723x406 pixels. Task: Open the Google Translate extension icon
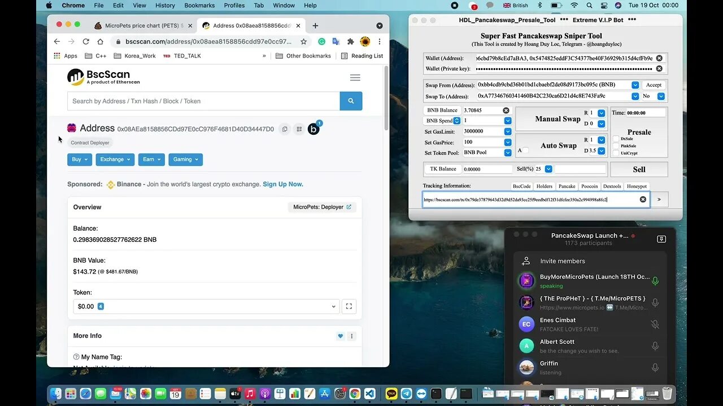(x=336, y=42)
